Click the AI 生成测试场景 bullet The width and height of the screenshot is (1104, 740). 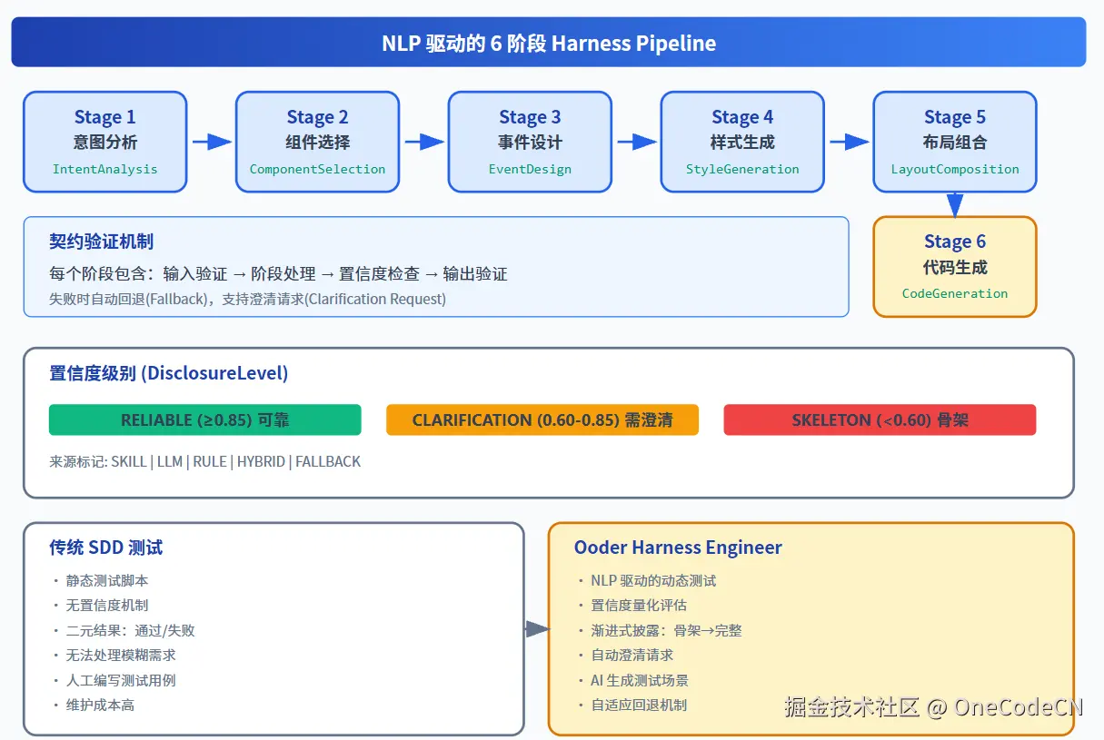632,680
